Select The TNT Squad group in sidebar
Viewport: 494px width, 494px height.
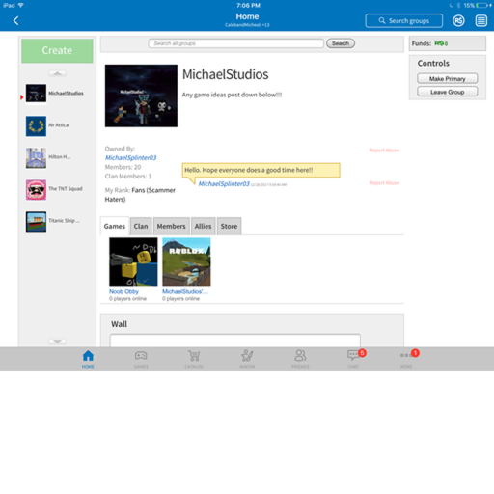(55, 189)
